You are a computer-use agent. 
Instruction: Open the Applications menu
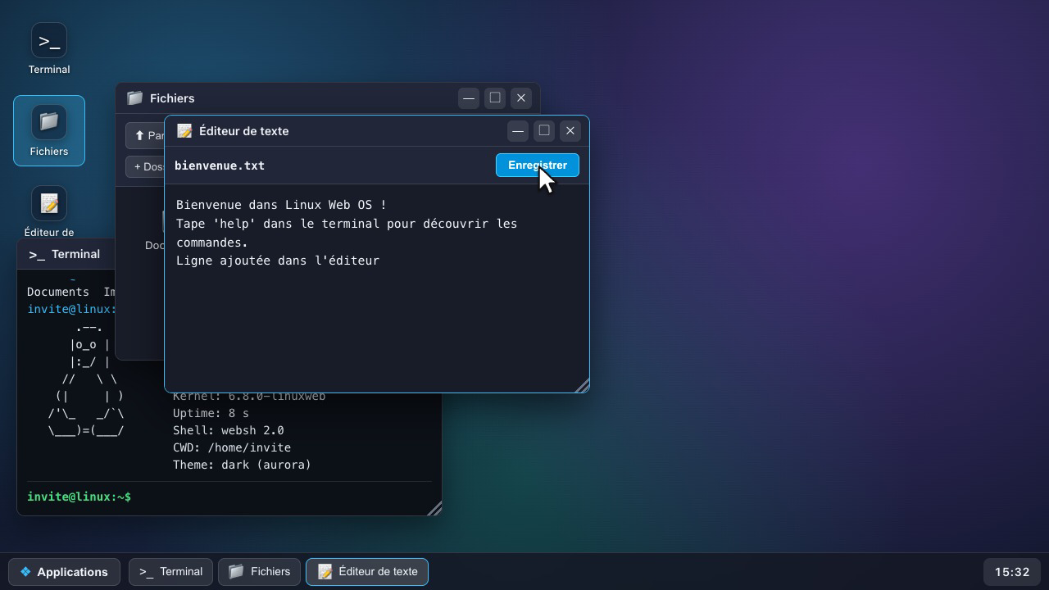64,572
